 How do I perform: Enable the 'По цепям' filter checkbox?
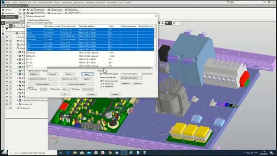[71, 89]
